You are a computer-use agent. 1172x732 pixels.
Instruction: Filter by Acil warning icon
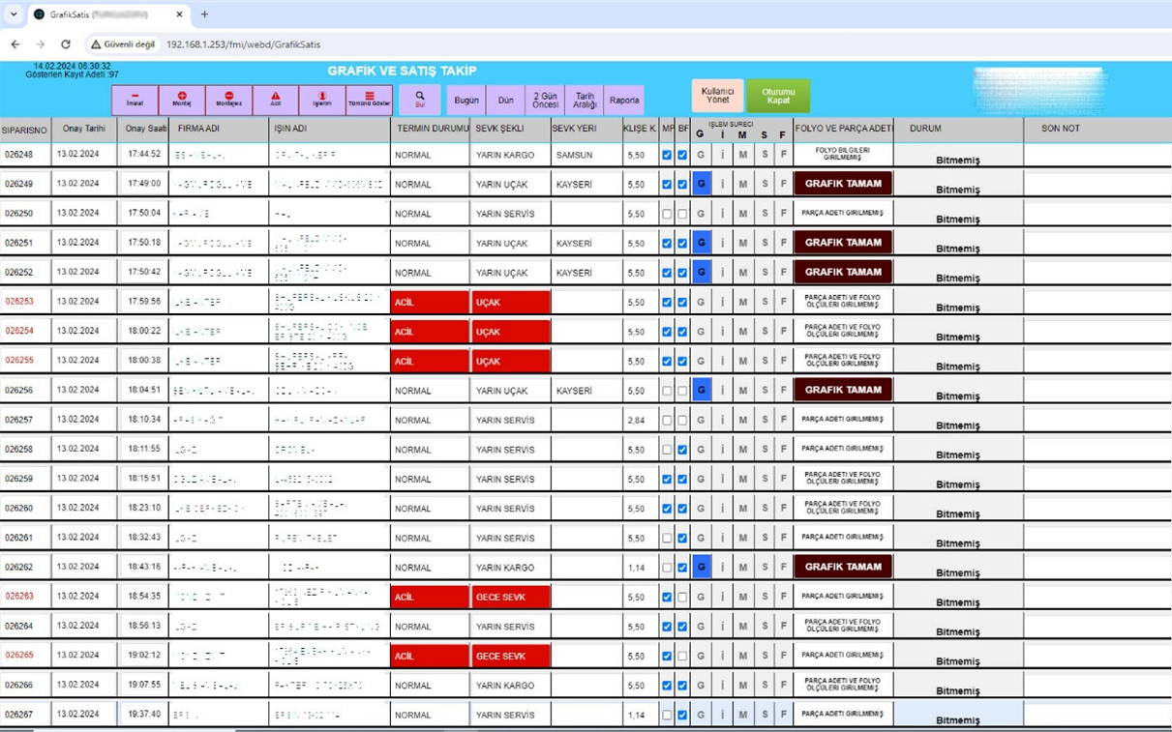(x=276, y=100)
